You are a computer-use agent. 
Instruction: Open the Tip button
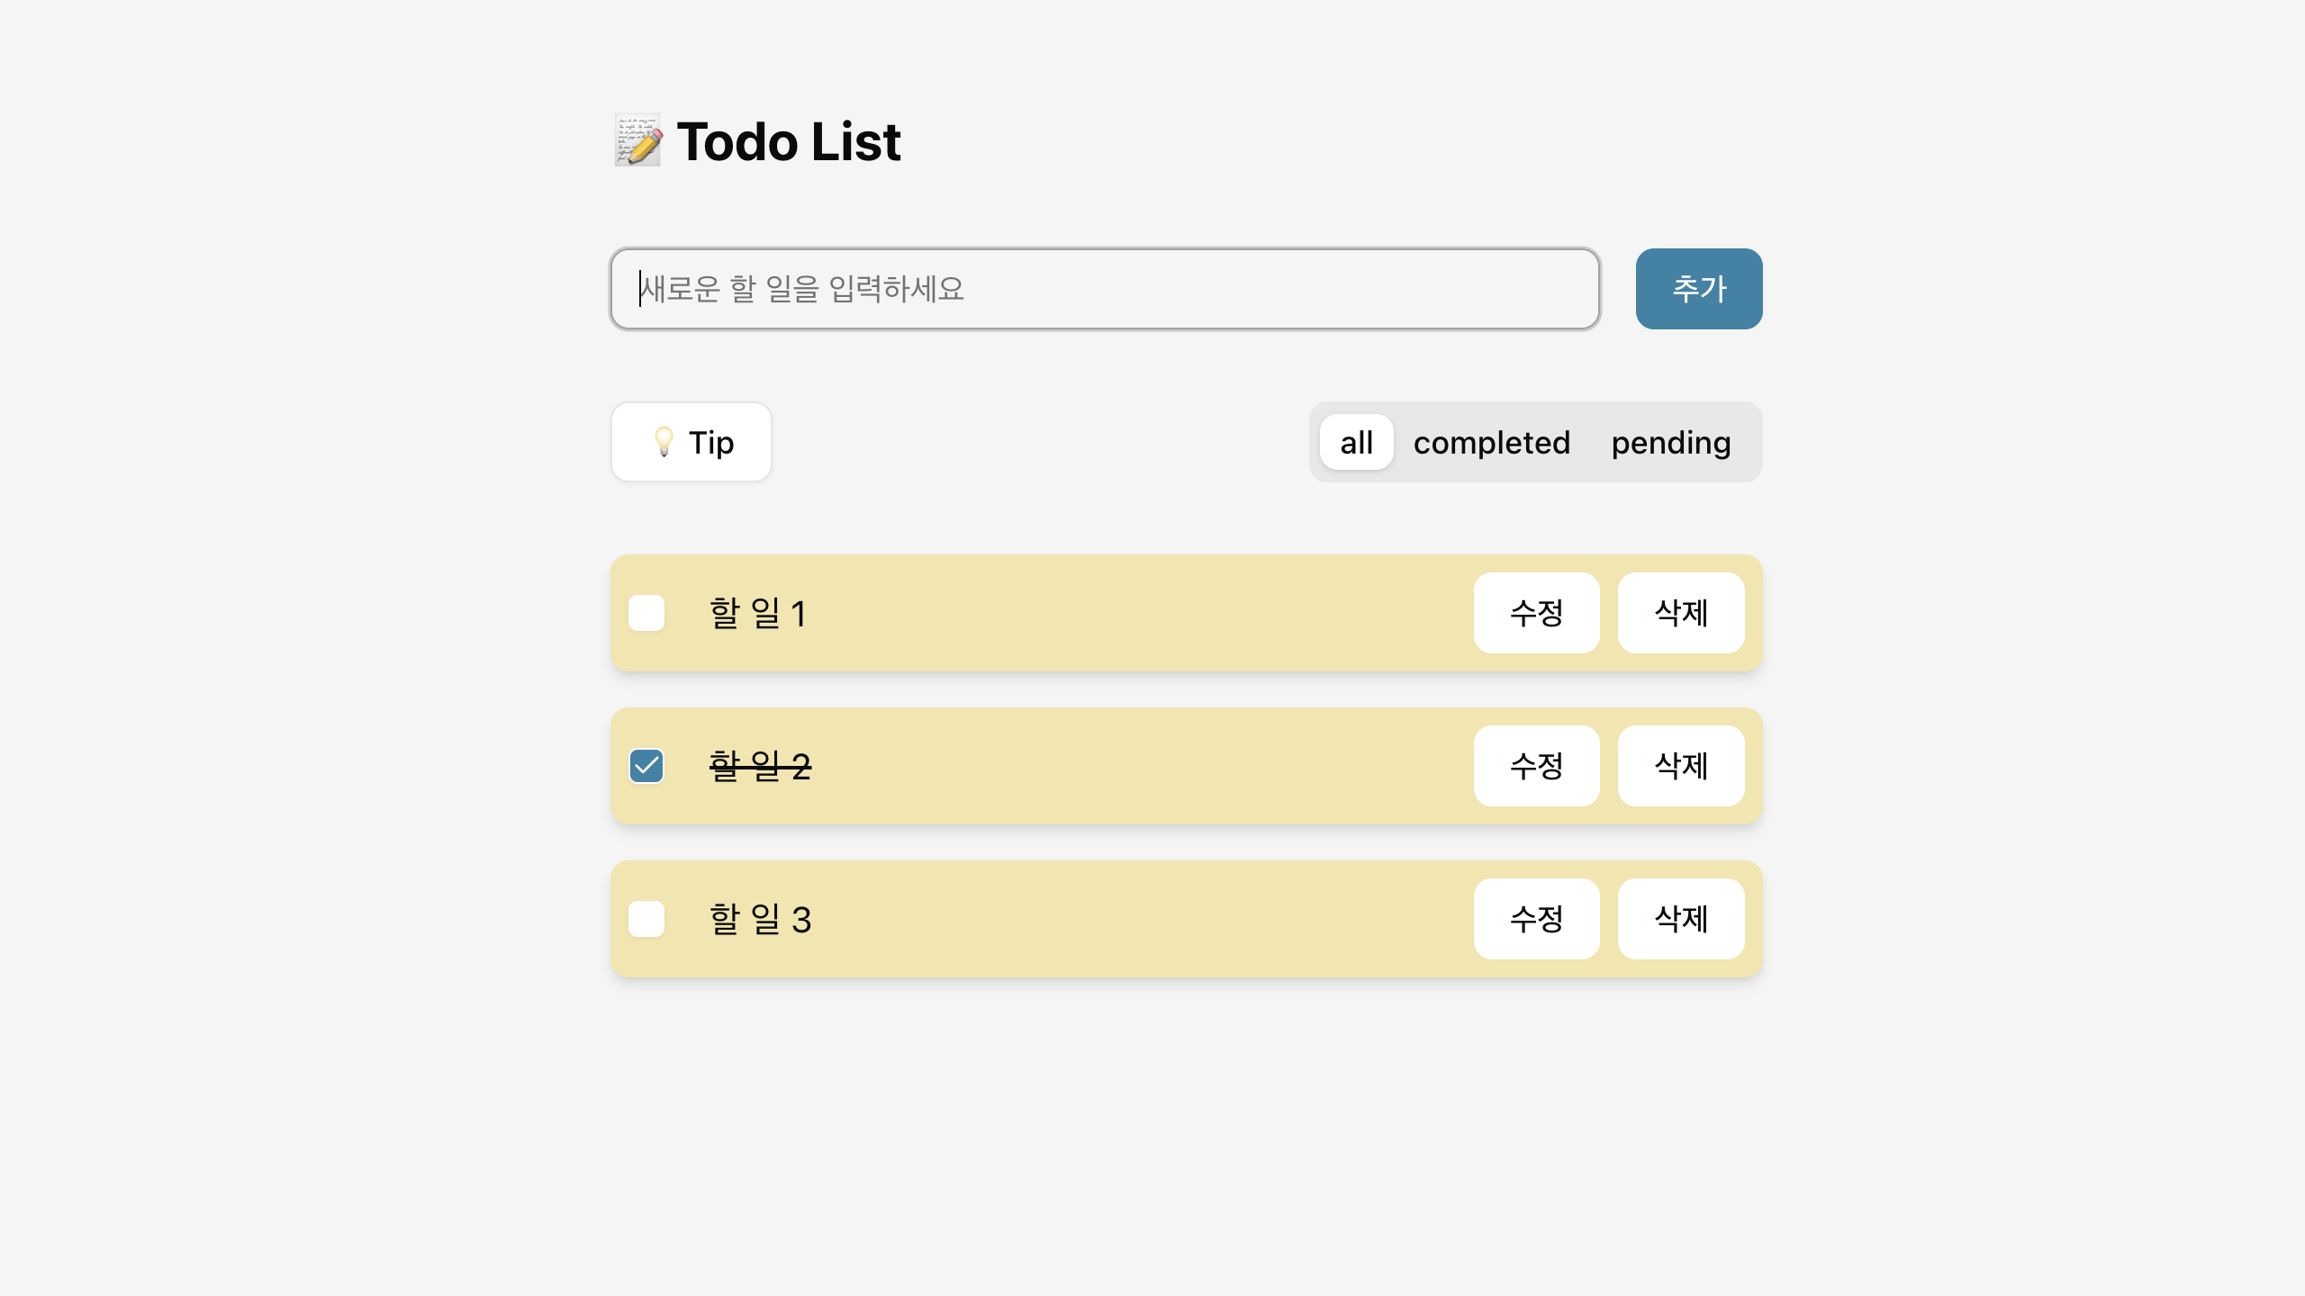click(x=691, y=442)
